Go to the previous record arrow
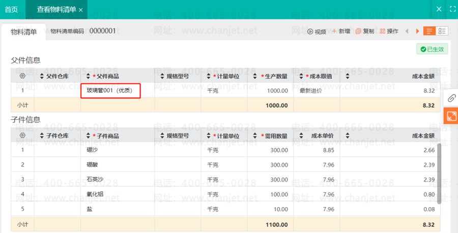This screenshot has height=233, width=458. [x=407, y=31]
